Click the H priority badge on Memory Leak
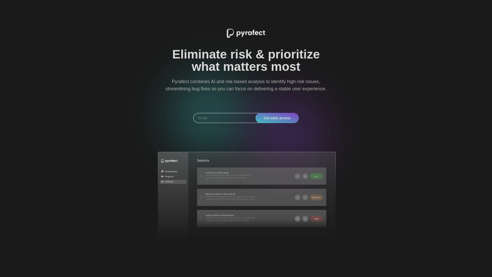Screen dimensions: 492x277 point(297,197)
